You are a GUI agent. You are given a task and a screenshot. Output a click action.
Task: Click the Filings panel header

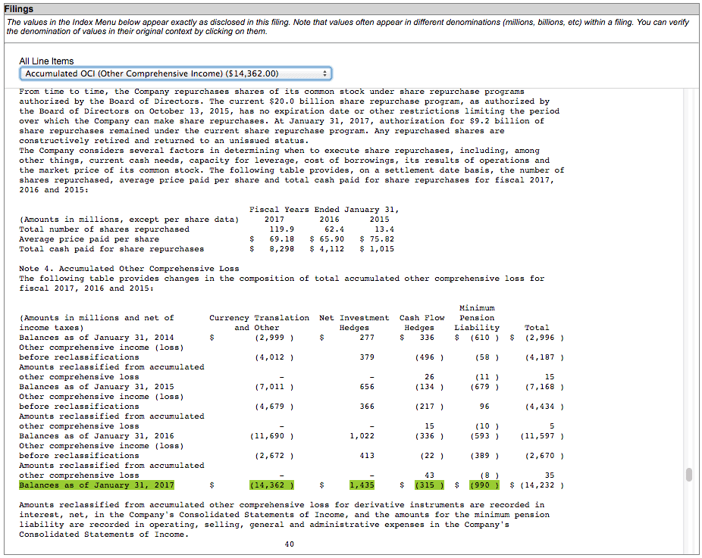351,9
